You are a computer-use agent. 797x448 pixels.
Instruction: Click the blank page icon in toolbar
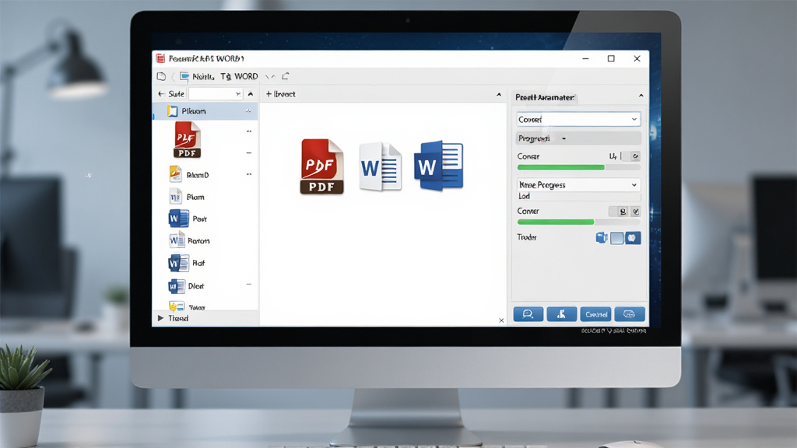pyautogui.click(x=161, y=77)
